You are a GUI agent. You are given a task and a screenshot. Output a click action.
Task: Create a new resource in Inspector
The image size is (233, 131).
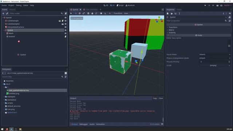[167, 13]
